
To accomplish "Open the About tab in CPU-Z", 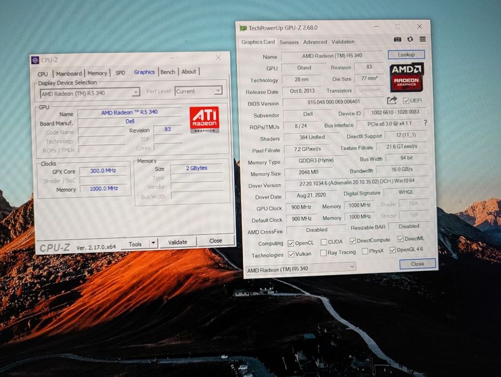I will tap(189, 72).
